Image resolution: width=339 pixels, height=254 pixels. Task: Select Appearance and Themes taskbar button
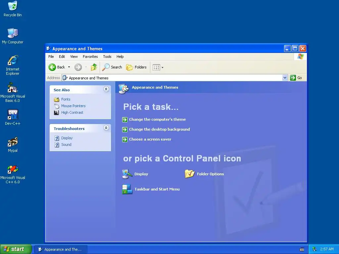61,249
